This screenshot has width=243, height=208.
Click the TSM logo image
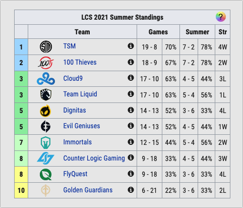click(x=46, y=46)
